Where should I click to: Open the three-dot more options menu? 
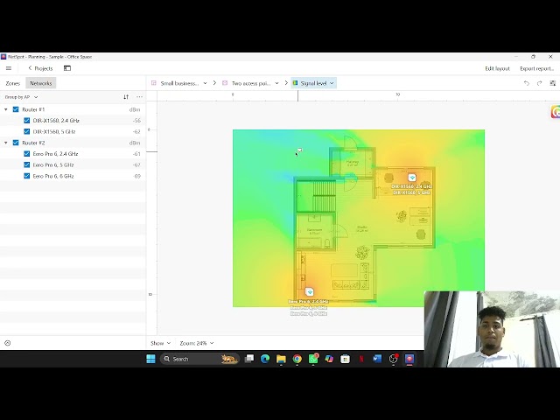(139, 97)
